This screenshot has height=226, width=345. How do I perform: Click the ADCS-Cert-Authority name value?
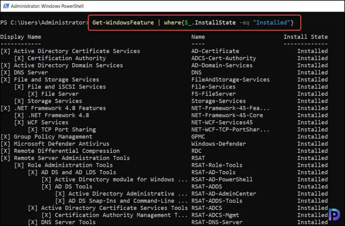click(x=224, y=58)
